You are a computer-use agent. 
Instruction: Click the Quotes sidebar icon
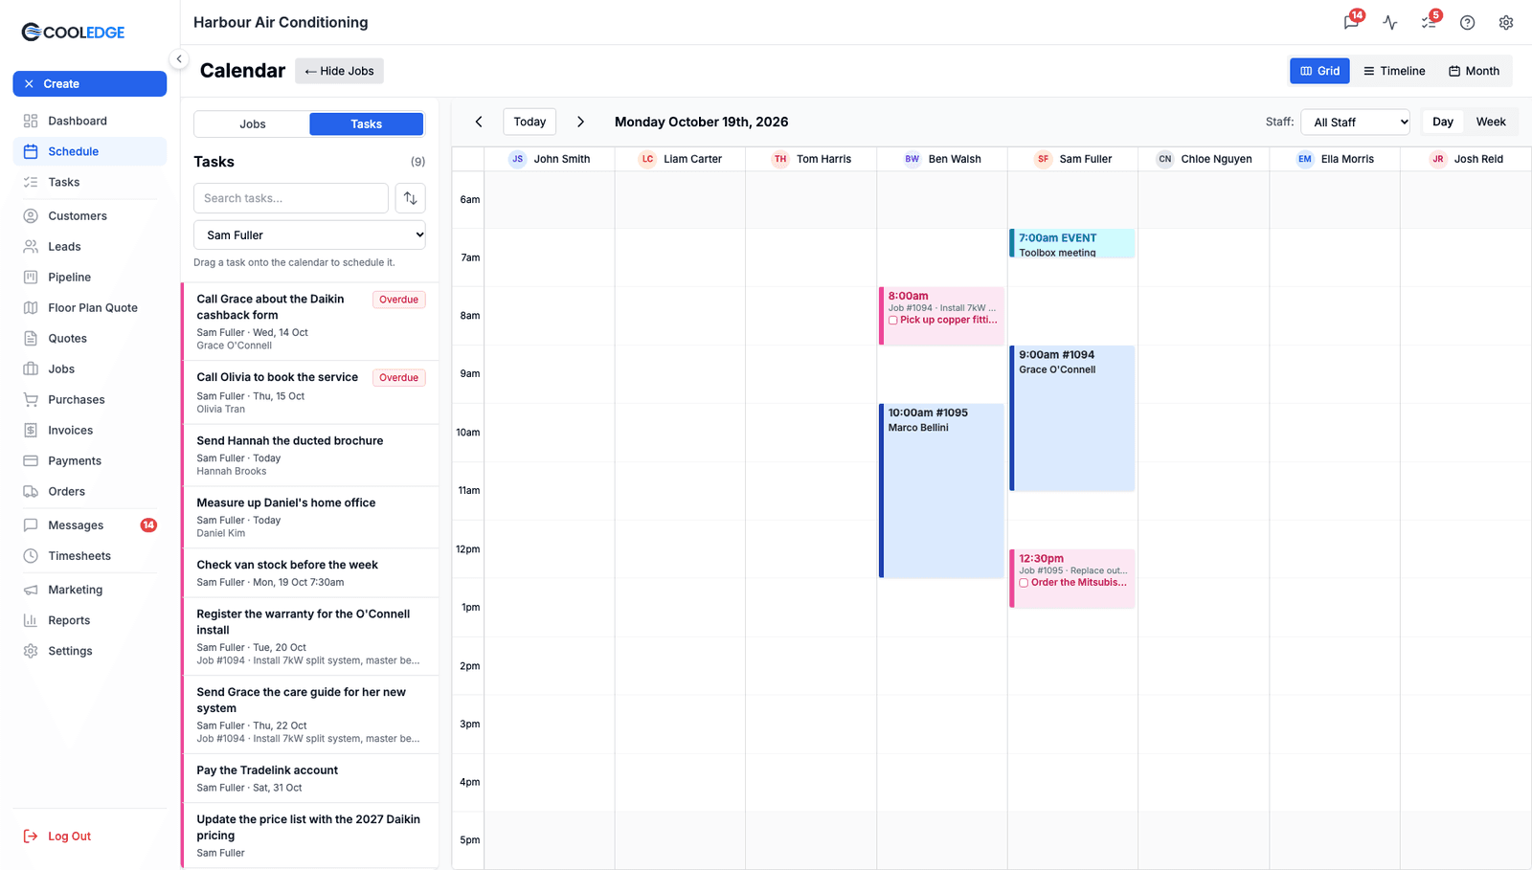tap(31, 338)
